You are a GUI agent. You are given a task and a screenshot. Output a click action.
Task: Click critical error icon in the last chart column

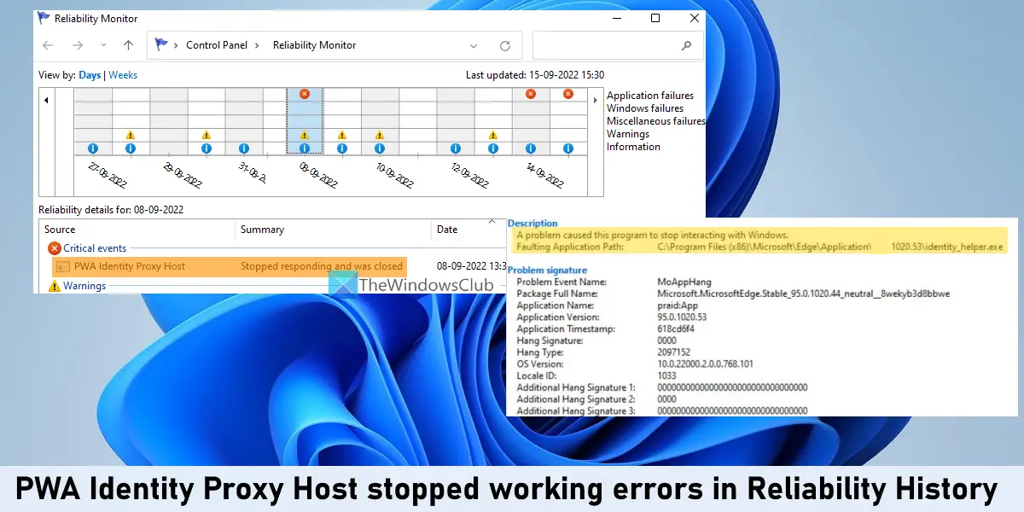point(568,94)
